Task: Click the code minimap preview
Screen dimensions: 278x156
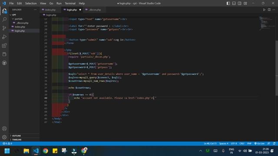Action: click(267, 23)
